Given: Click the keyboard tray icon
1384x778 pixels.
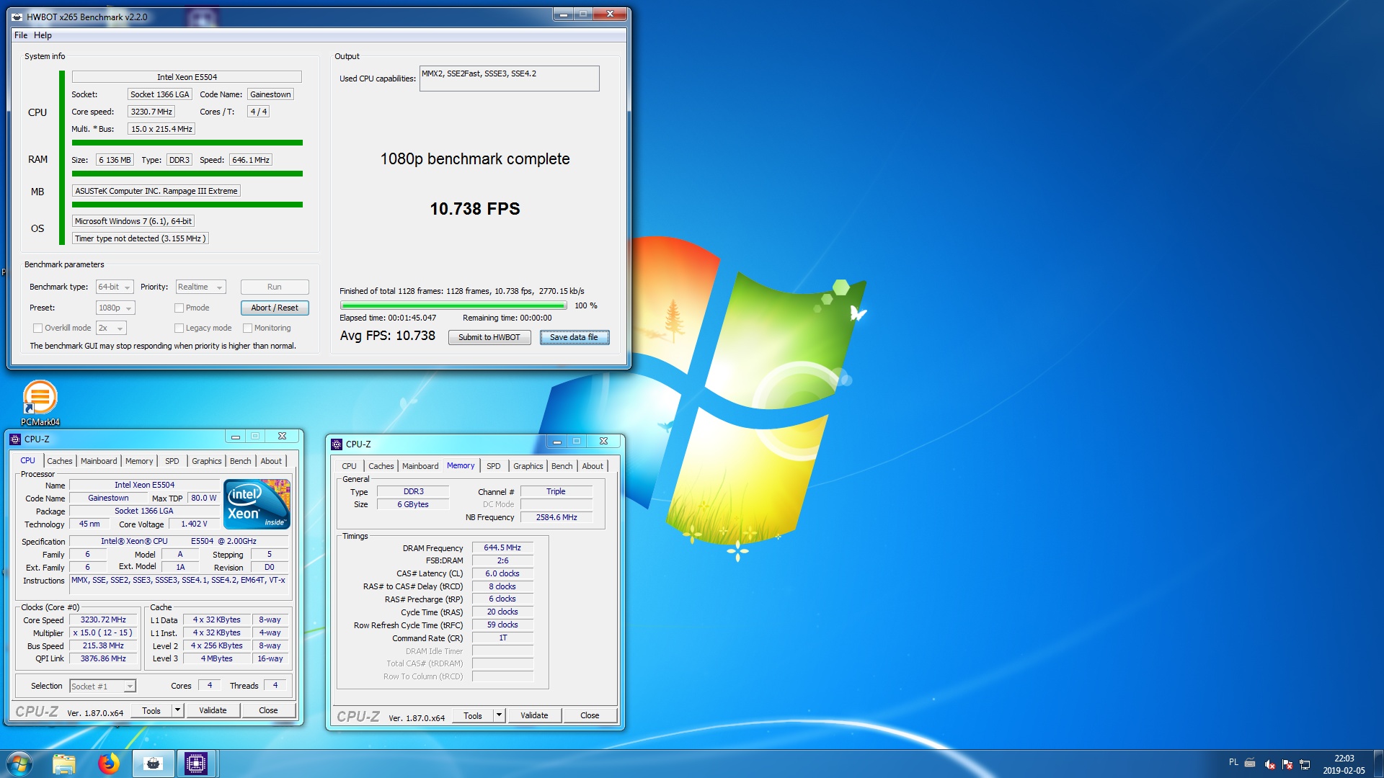Looking at the screenshot, I should pyautogui.click(x=1251, y=762).
